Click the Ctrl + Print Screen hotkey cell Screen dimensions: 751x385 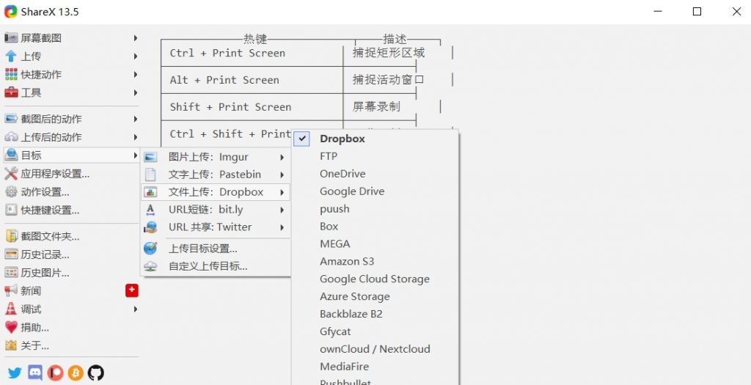coord(252,53)
